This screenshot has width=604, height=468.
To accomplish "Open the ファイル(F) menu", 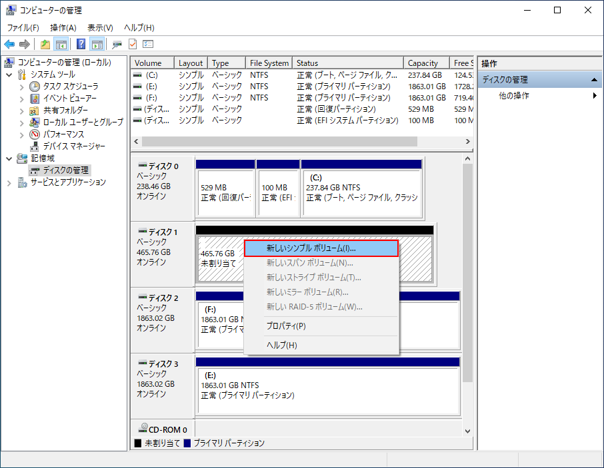I will (23, 28).
